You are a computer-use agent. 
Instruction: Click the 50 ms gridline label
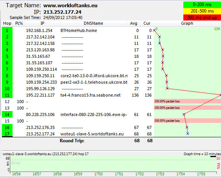16,163
